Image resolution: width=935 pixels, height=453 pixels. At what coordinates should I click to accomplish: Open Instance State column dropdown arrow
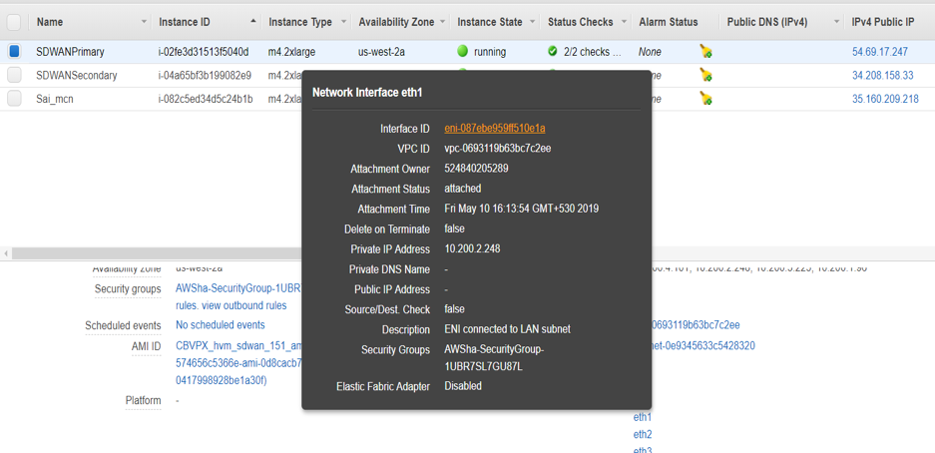[x=531, y=22]
